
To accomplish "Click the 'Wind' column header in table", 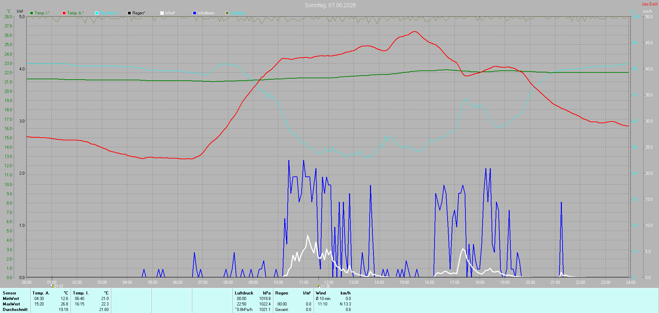I will (321, 293).
